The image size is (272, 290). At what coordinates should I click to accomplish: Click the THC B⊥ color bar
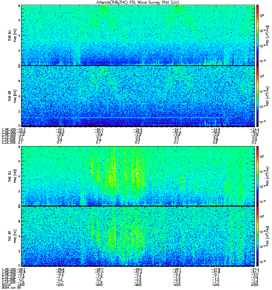[x=257, y=176]
